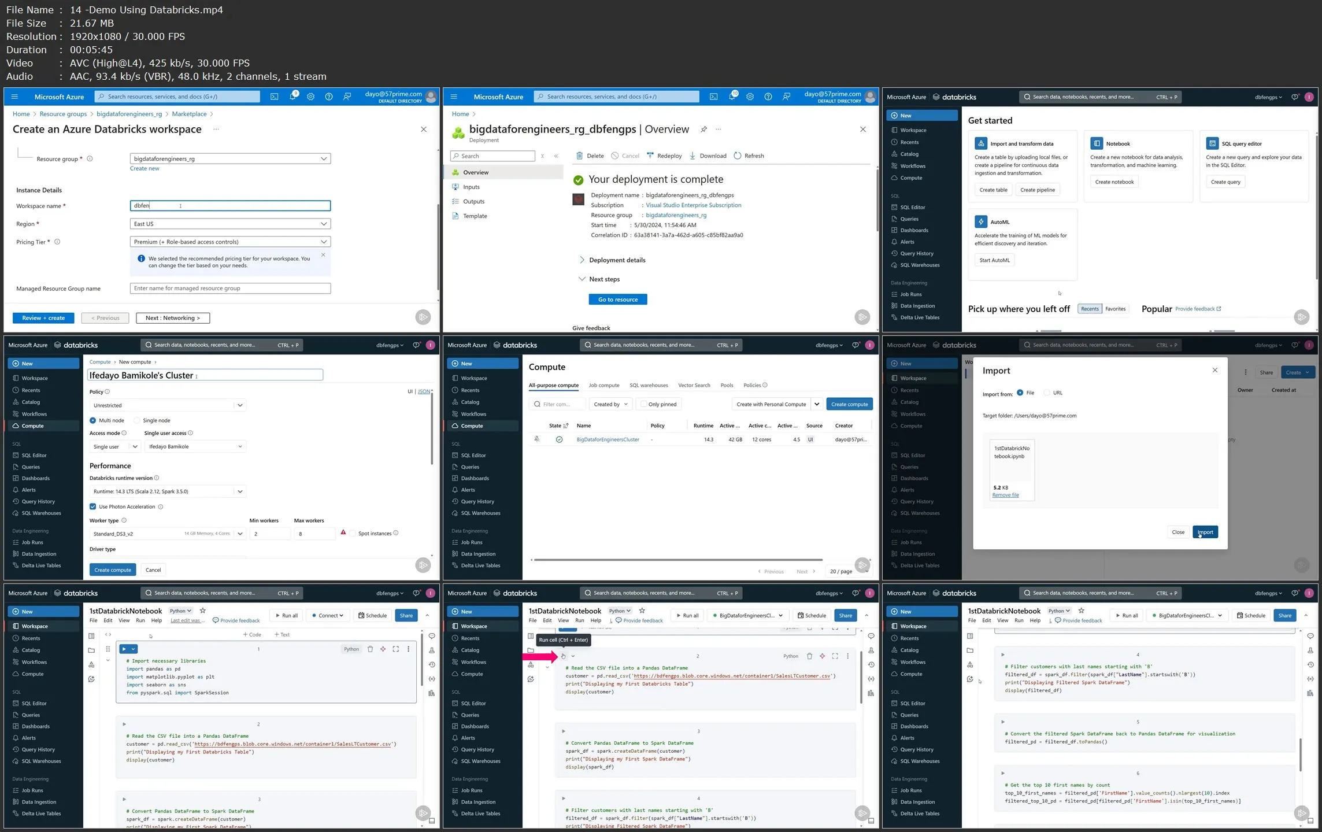The height and width of the screenshot is (832, 1322).
Task: Open the View menu in the tooltip notebook
Action: [563, 620]
